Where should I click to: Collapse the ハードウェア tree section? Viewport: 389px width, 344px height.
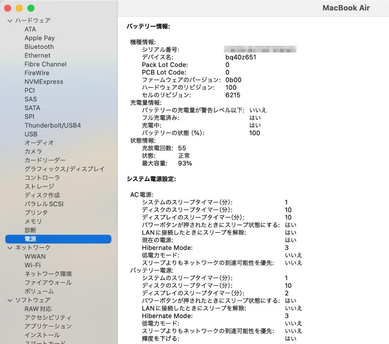click(9, 21)
